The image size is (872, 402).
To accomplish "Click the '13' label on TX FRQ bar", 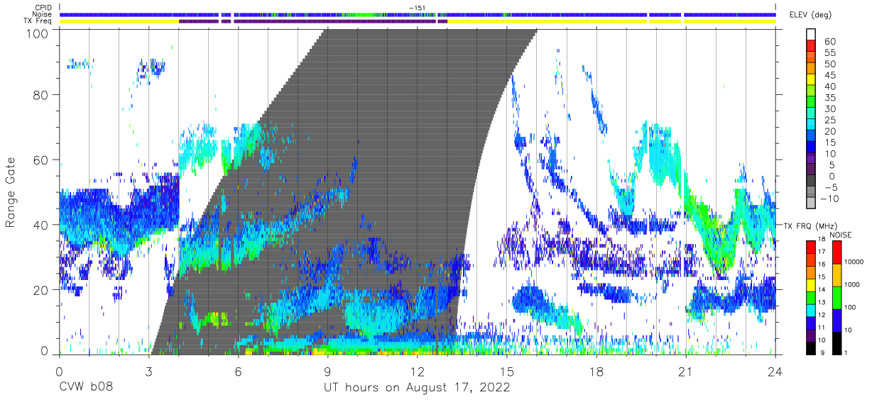I will [822, 302].
